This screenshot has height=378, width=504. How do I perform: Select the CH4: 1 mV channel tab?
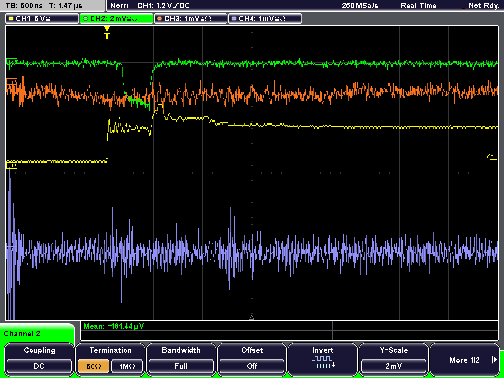[x=265, y=19]
